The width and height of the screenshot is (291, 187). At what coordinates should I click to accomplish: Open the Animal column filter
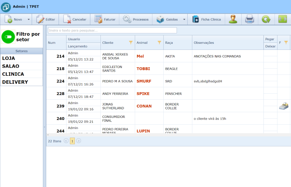point(159,42)
